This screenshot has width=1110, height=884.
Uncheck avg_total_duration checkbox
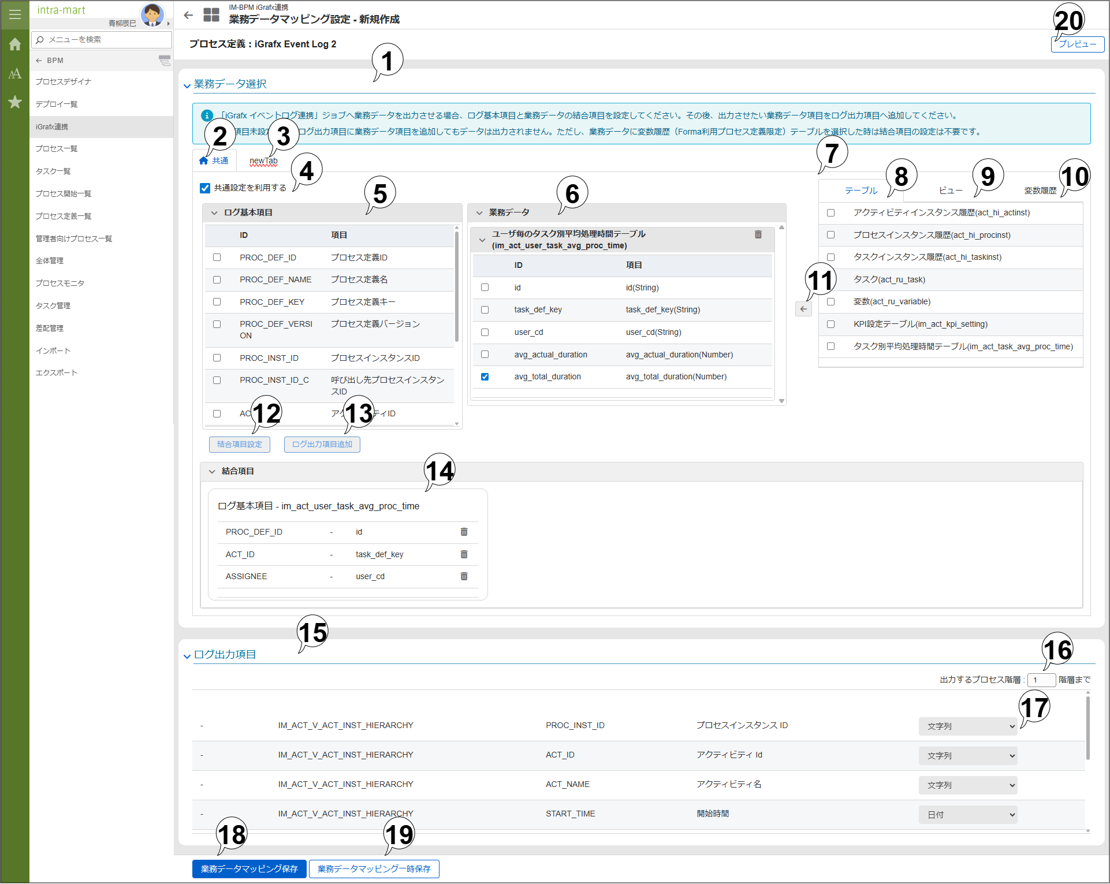pyautogui.click(x=485, y=376)
